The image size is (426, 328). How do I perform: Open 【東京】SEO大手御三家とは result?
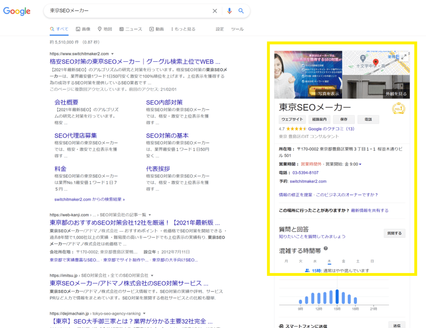[132, 321]
